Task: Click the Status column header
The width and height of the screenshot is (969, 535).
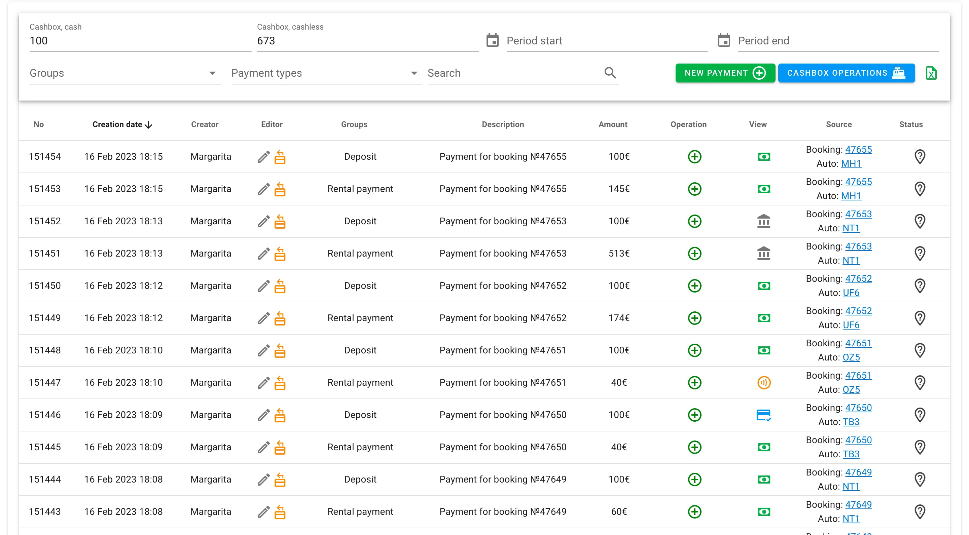Action: (911, 124)
